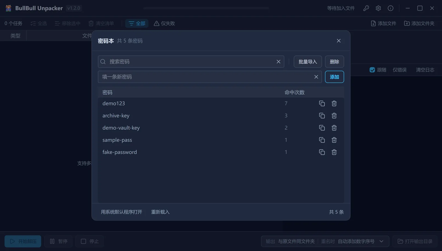Open password book via key icon
Screen dimensions: 442x251
tap(366, 8)
